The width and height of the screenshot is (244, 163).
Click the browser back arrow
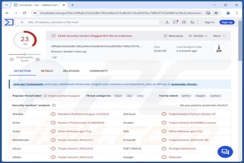[x=7, y=13]
